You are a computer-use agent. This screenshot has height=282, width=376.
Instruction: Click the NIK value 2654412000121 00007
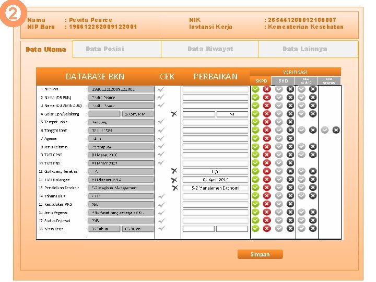pos(302,20)
